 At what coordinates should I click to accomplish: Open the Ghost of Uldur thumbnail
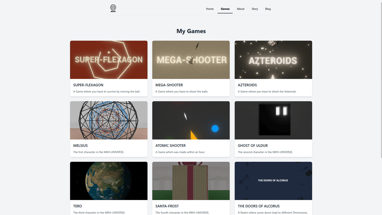click(273, 120)
